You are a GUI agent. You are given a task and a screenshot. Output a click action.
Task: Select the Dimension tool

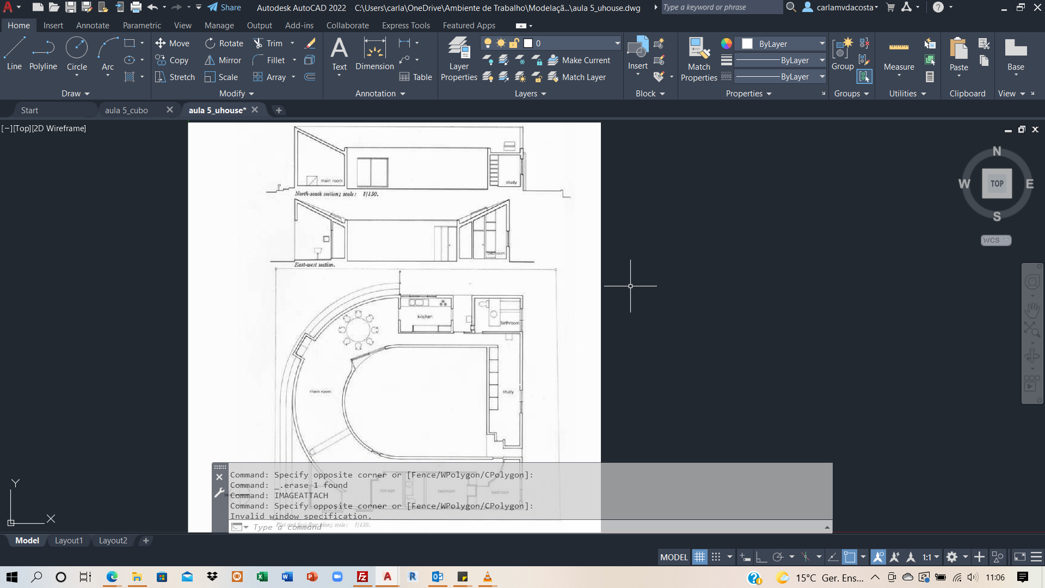374,54
